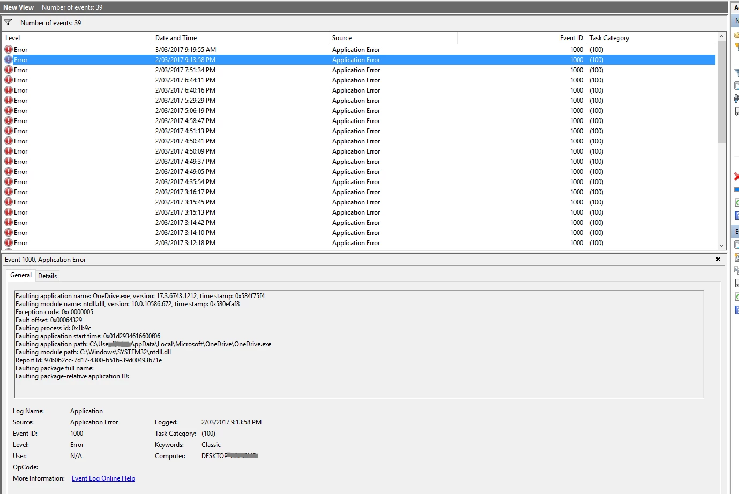The width and height of the screenshot is (739, 494).
Task: Click error icon for 5:29:29 PM event
Action: coord(9,100)
